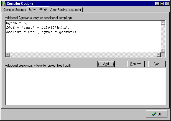This screenshot has width=171, height=121.
Task: Switch to the Compiler Settings tab
Action: (15, 10)
